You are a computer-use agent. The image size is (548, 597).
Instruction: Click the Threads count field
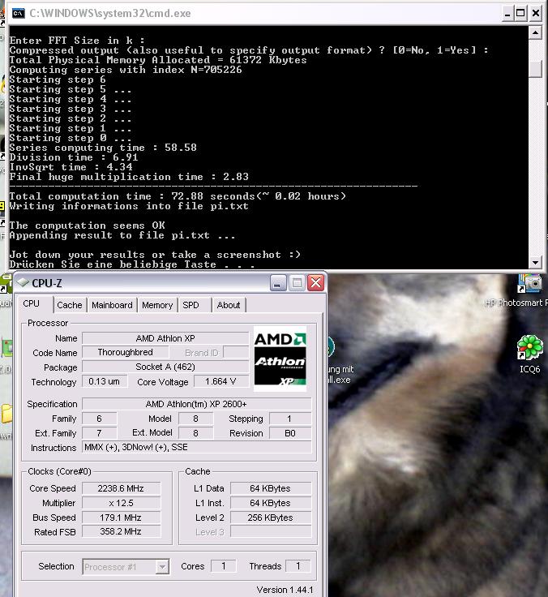pos(298,566)
